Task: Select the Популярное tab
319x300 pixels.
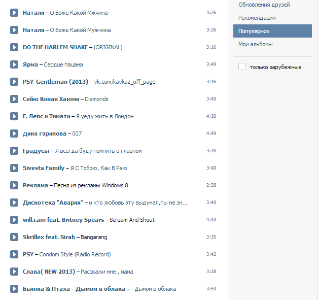Action: [x=272, y=31]
